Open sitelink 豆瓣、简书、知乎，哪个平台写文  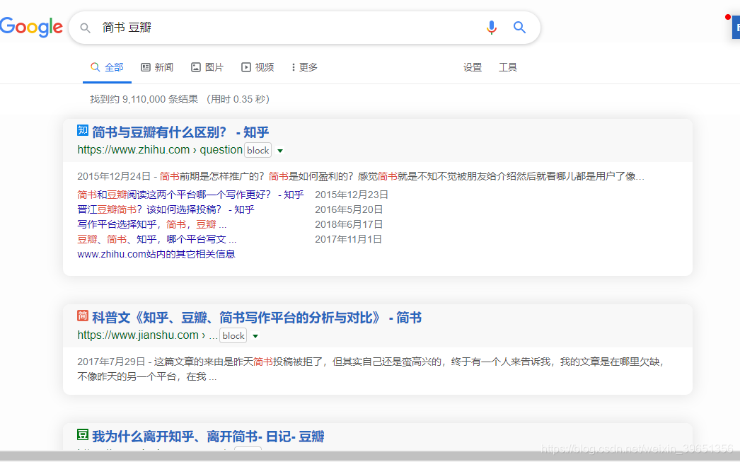coord(156,239)
